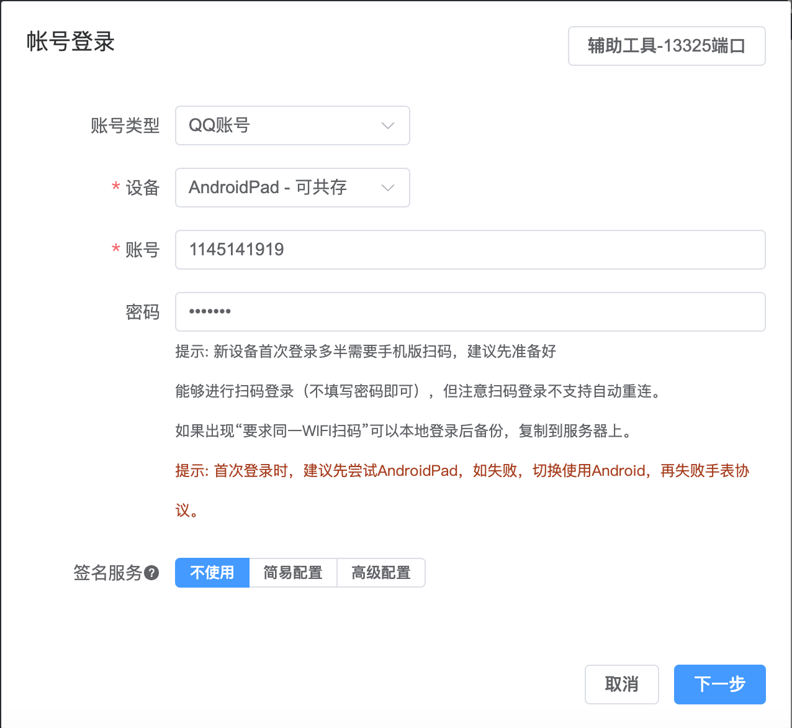Switch to 高级配置 signature option
The height and width of the screenshot is (728, 792).
coord(380,573)
